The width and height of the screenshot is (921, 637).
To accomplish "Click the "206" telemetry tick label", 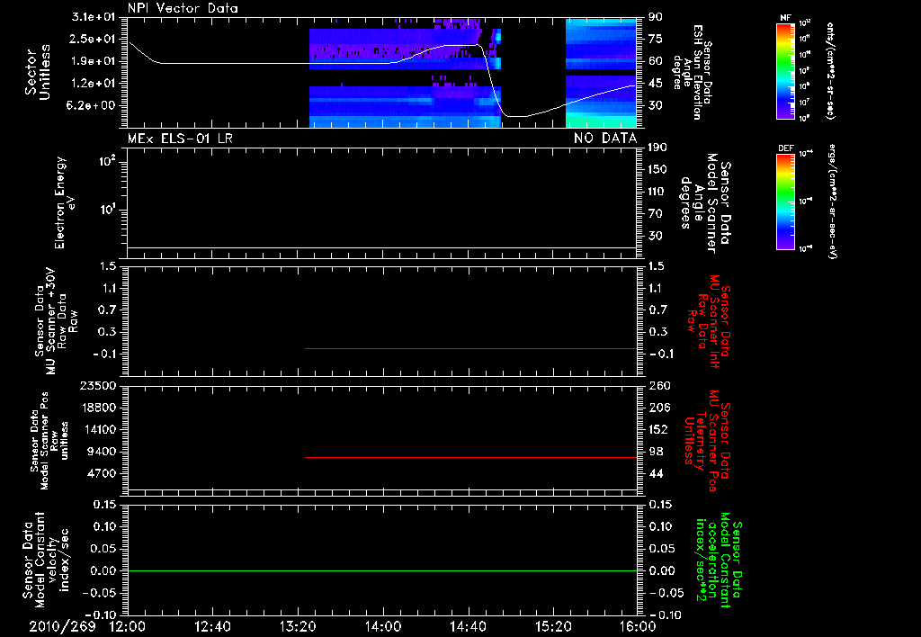I will click(658, 408).
